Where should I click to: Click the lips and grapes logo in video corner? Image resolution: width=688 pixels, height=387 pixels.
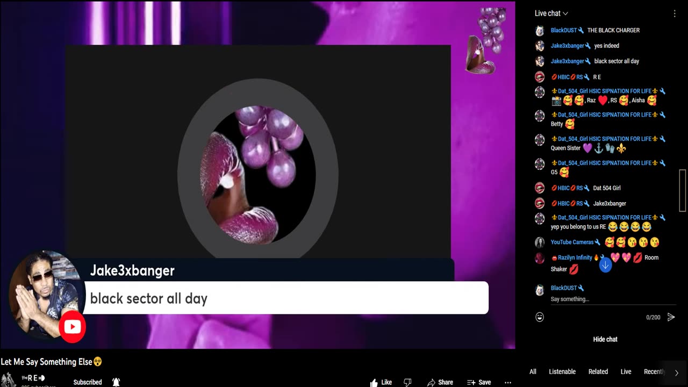click(x=486, y=40)
